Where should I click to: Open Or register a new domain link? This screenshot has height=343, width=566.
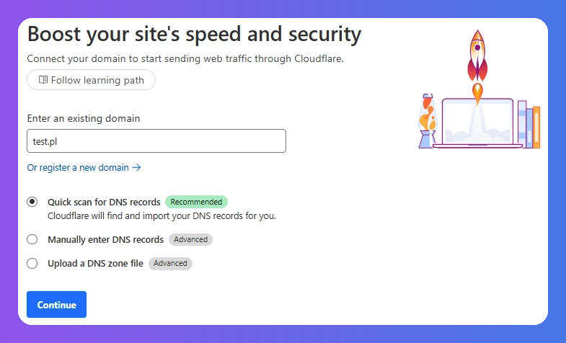coord(84,167)
